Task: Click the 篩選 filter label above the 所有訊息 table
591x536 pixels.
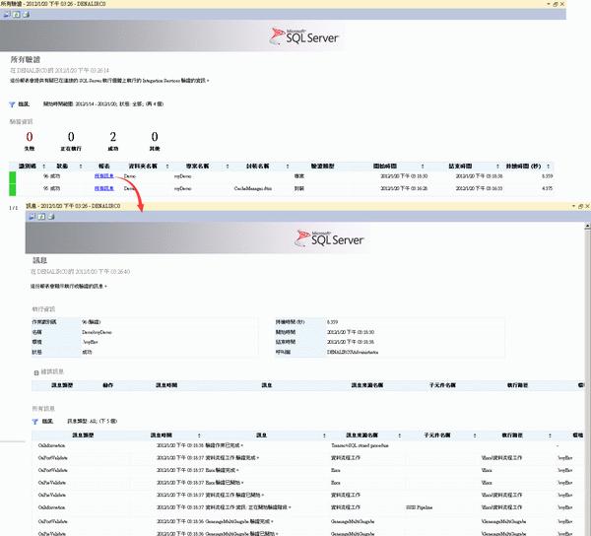Action: pyautogui.click(x=47, y=421)
